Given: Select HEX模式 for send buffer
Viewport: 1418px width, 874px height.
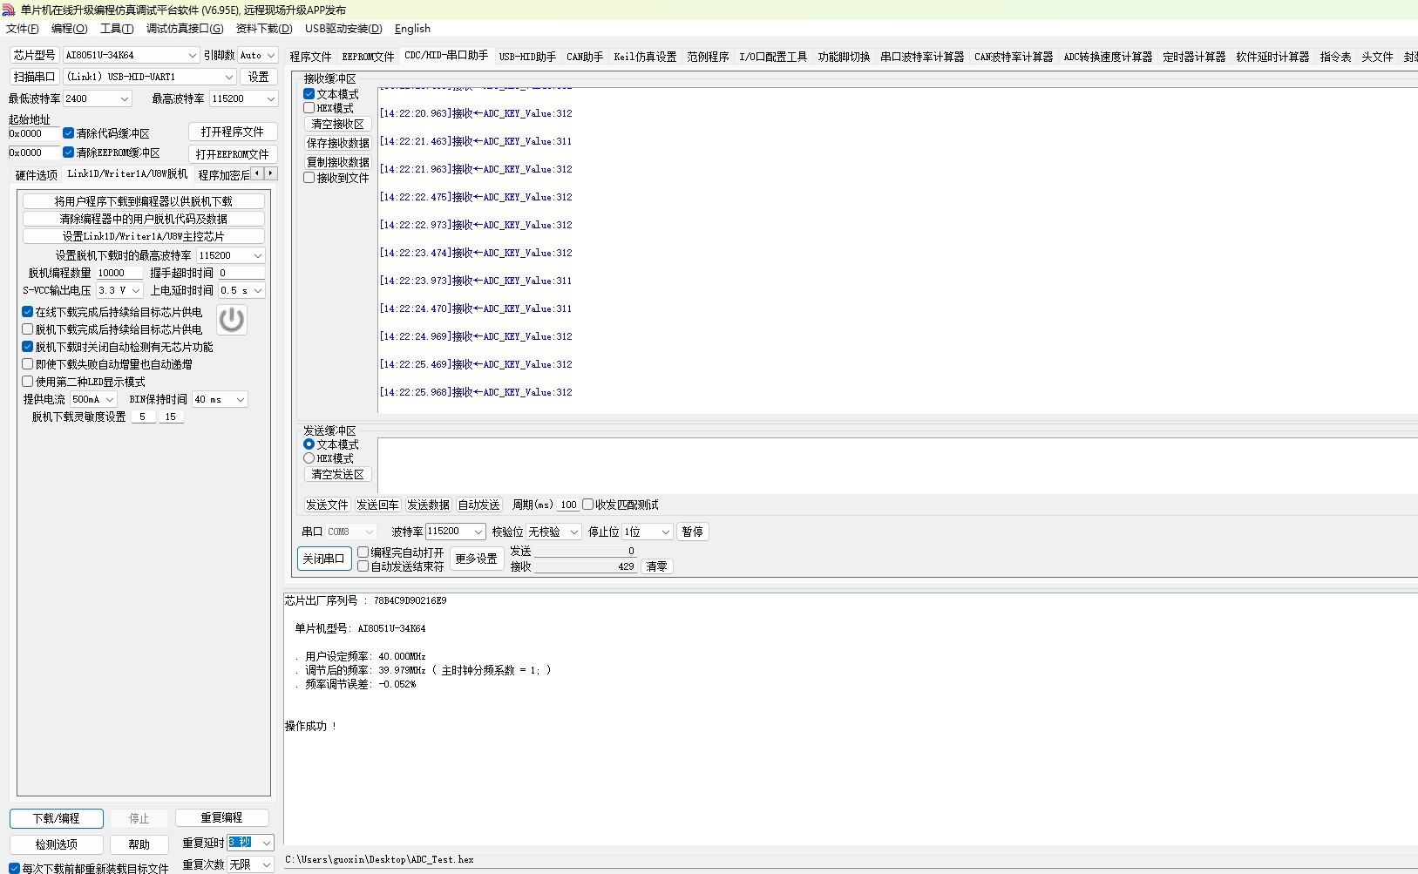Looking at the screenshot, I should pyautogui.click(x=309, y=458).
